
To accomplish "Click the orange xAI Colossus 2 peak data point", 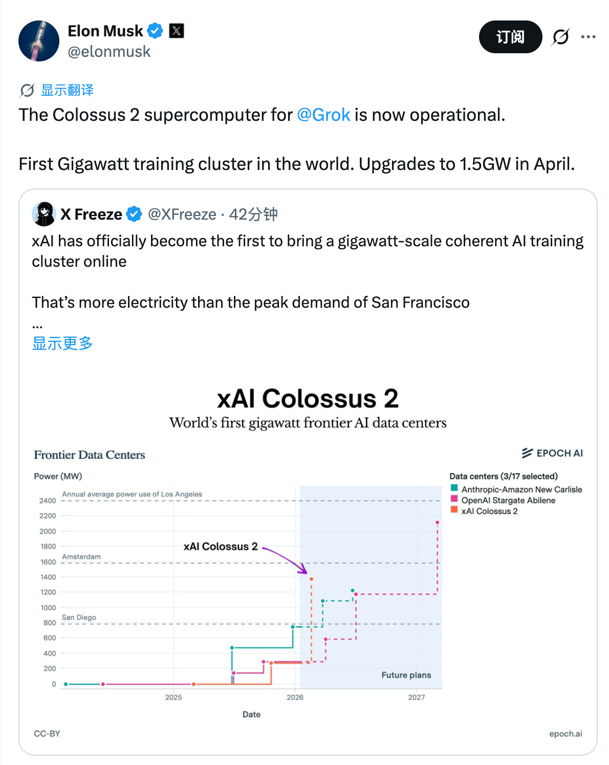I will (x=311, y=579).
